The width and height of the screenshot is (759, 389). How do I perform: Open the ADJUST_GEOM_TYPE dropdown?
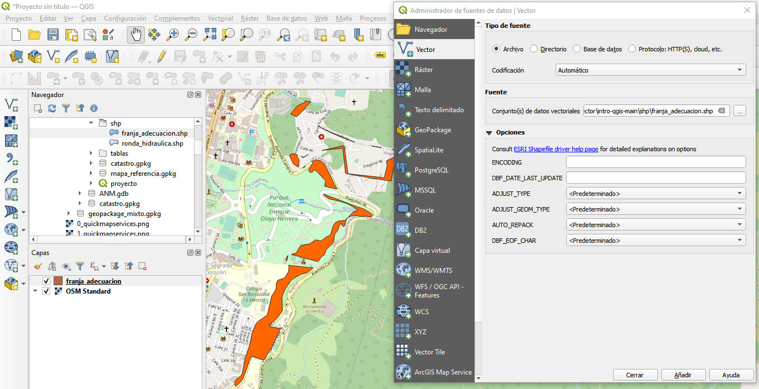pos(656,209)
